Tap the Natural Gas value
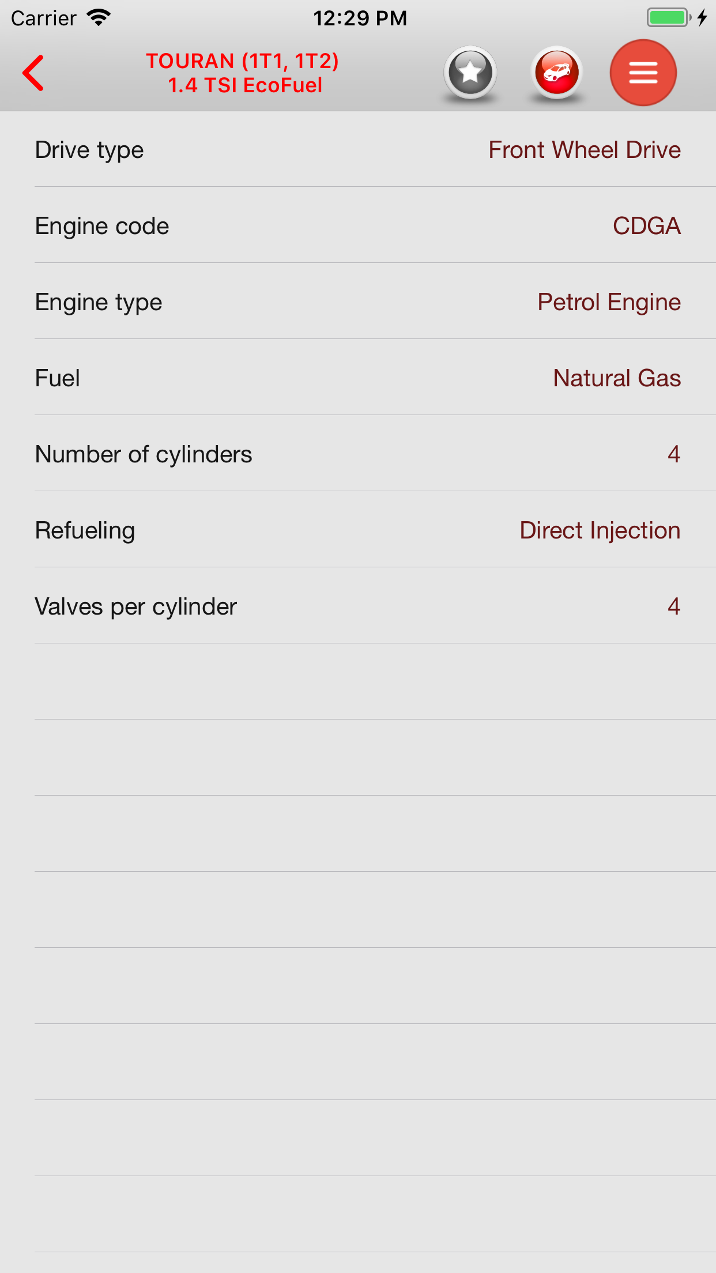The height and width of the screenshot is (1273, 716). [617, 378]
